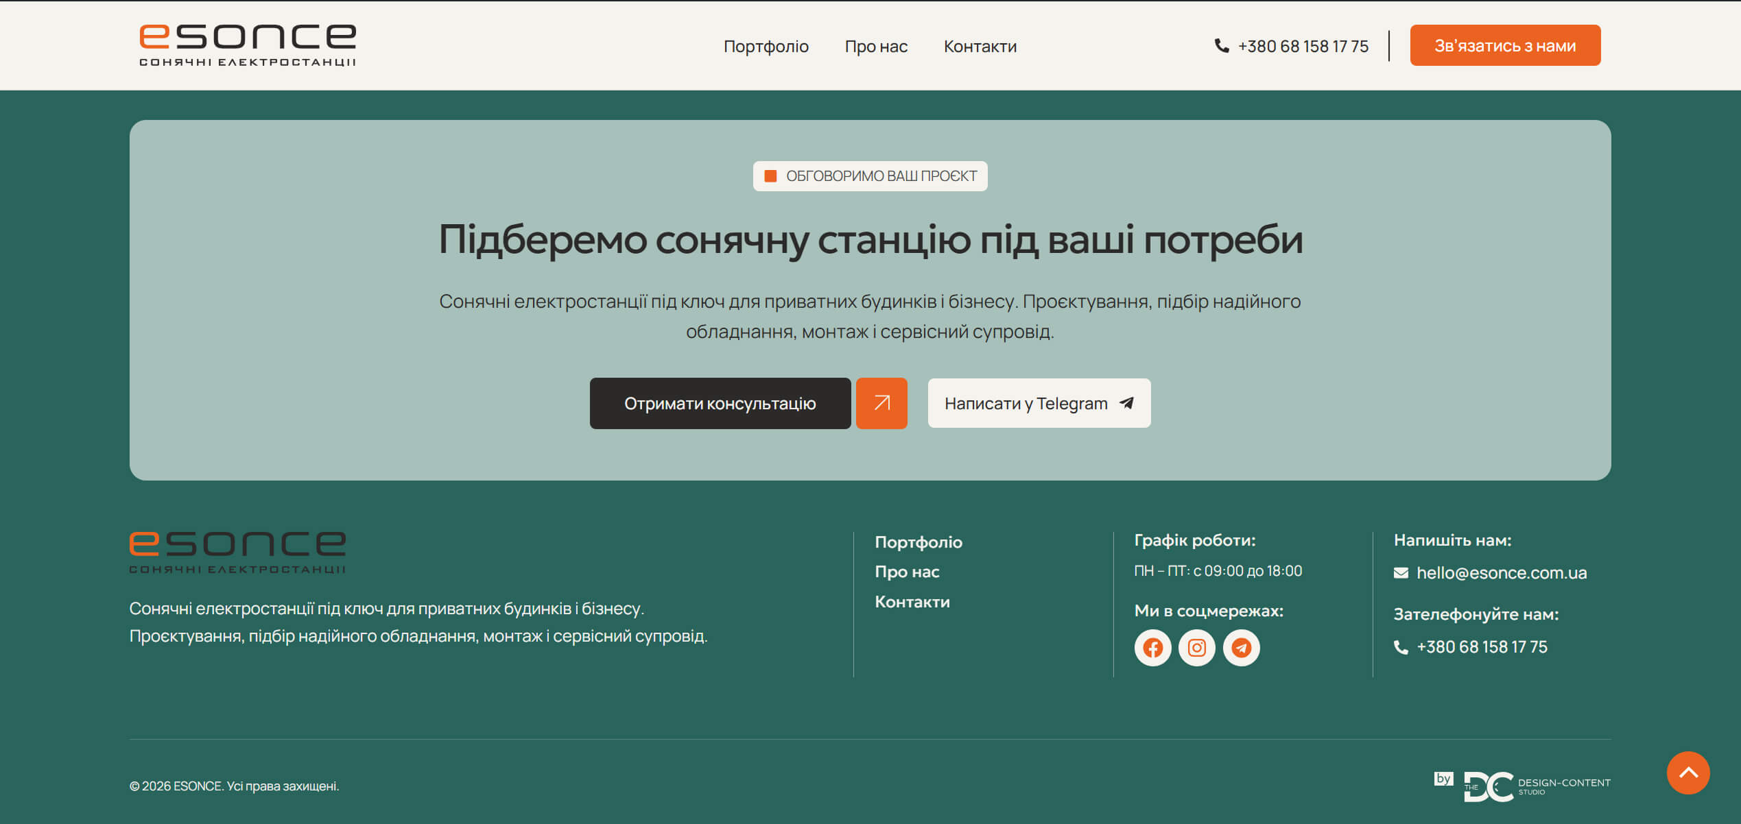
Task: Open the Telegram social icon in footer
Action: tap(1242, 648)
